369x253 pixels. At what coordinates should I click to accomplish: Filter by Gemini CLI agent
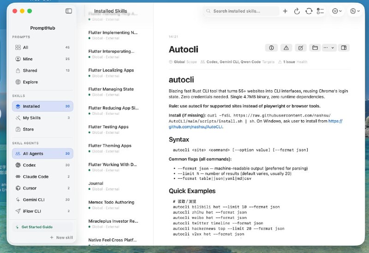(x=42, y=200)
